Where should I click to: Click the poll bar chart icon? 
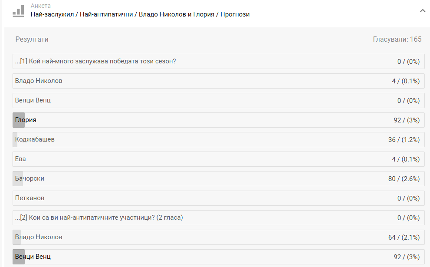point(18,11)
